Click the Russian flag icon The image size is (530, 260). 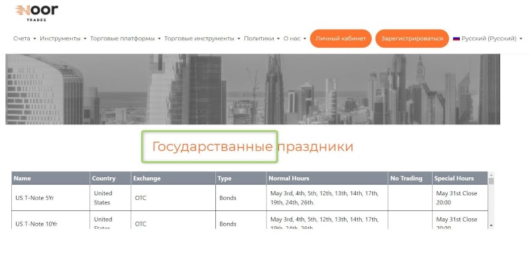click(456, 38)
